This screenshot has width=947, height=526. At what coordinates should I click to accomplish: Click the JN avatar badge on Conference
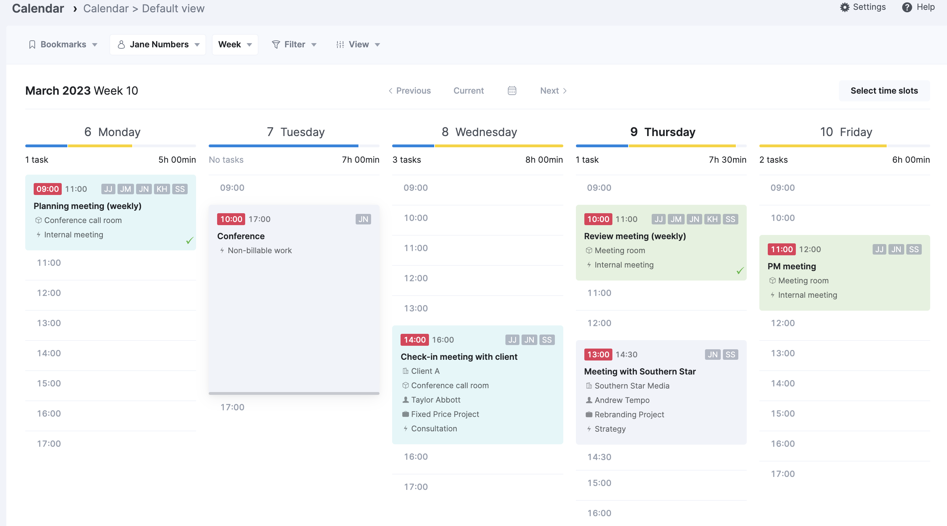pyautogui.click(x=363, y=219)
